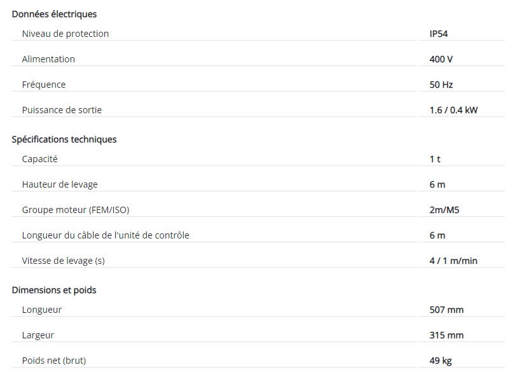This screenshot has width=505, height=379.
Task: Click the "Spécifications techniques" section heading
Action: 64,139
